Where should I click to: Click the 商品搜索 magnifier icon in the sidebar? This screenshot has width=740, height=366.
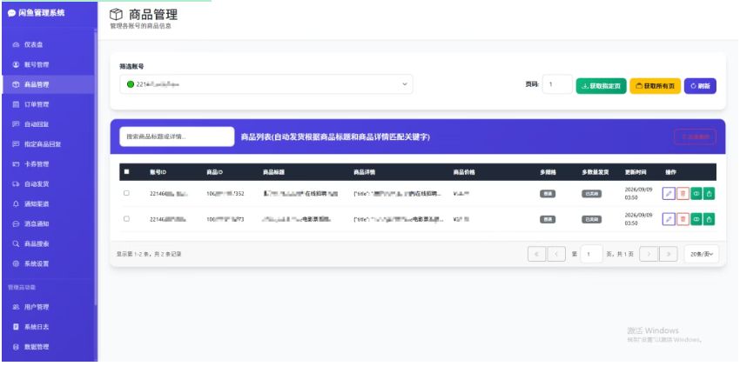(16, 244)
